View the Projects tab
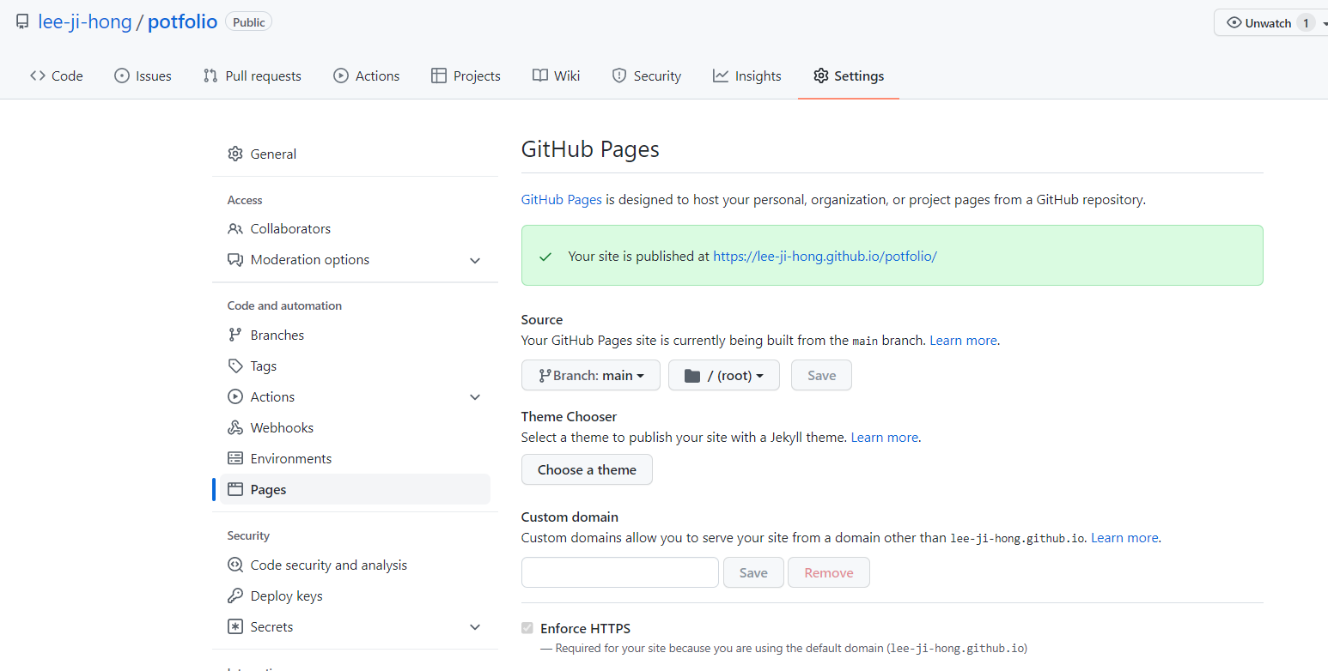This screenshot has height=671, width=1328. coord(466,76)
